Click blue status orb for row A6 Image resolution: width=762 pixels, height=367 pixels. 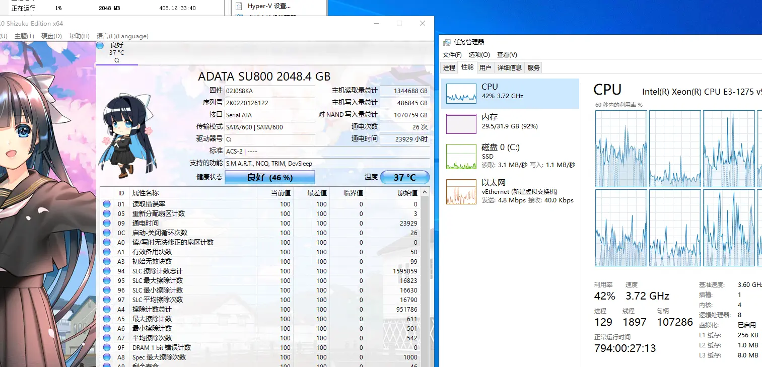[107, 328]
